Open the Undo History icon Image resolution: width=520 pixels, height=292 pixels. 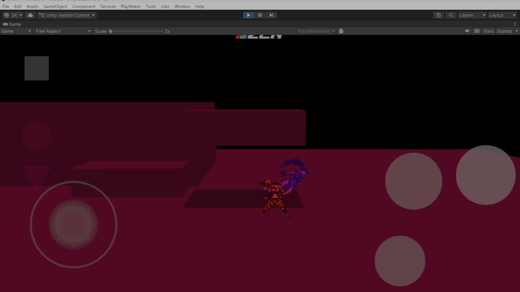pyautogui.click(x=438, y=15)
